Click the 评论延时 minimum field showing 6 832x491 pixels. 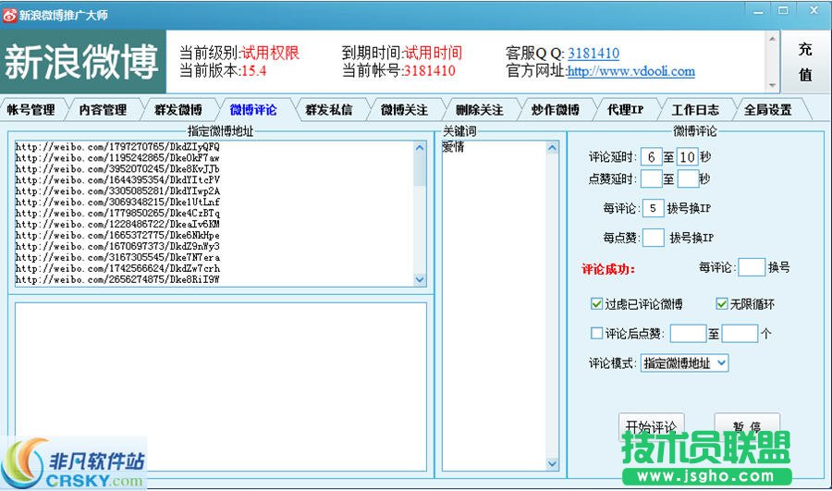[x=651, y=157]
